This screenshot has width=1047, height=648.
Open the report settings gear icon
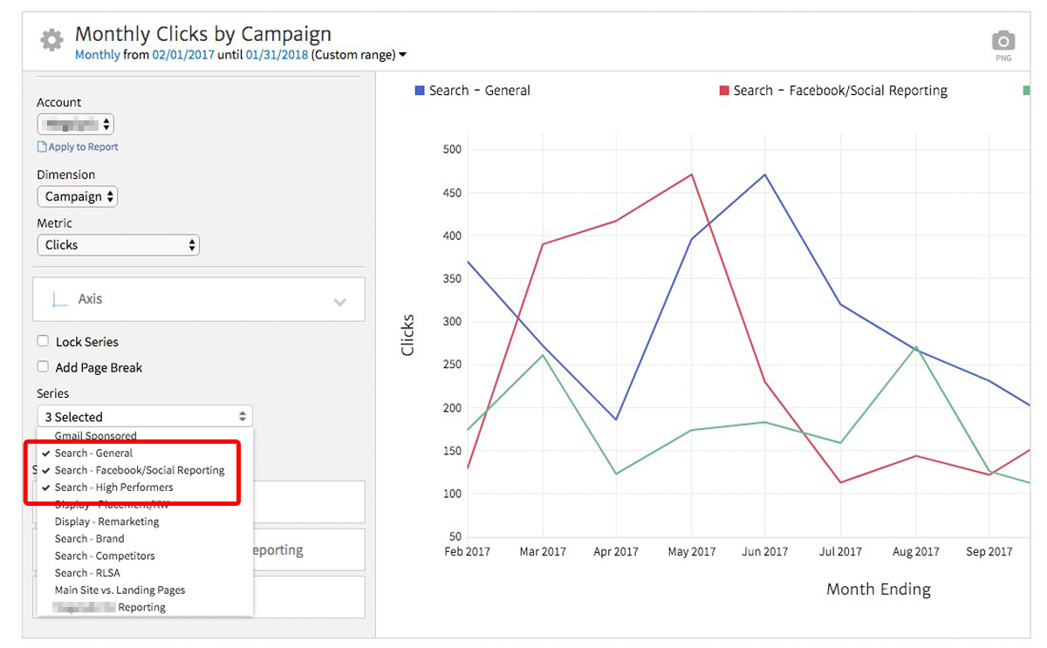[51, 40]
